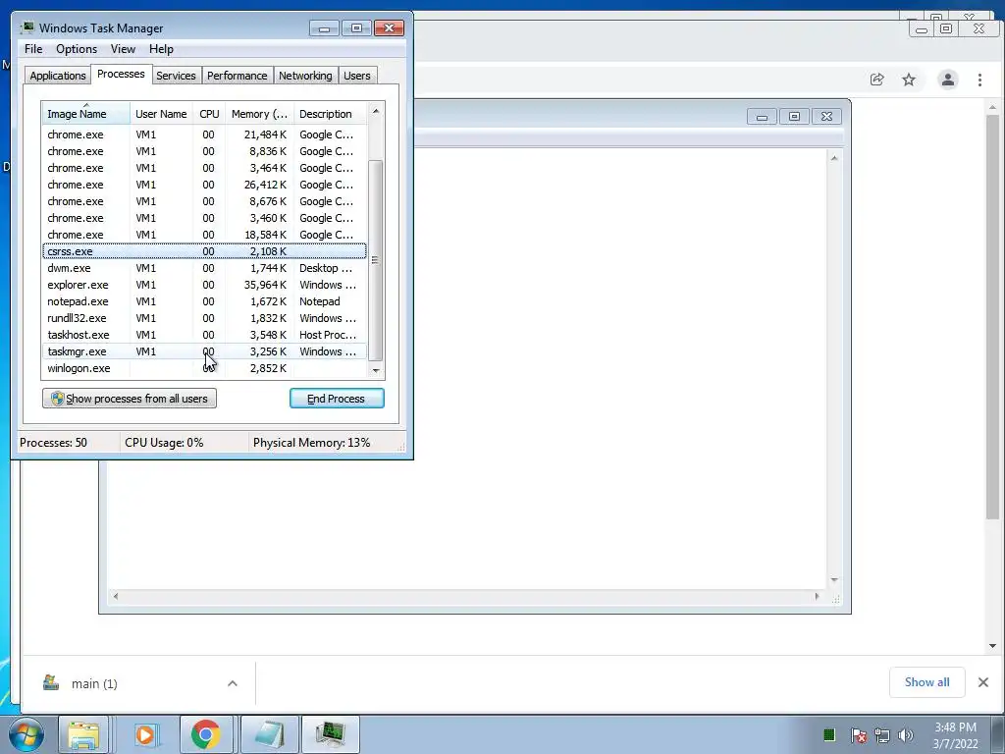Image resolution: width=1005 pixels, height=754 pixels.
Task: Open the Chrome profile avatar icon
Action: (948, 80)
